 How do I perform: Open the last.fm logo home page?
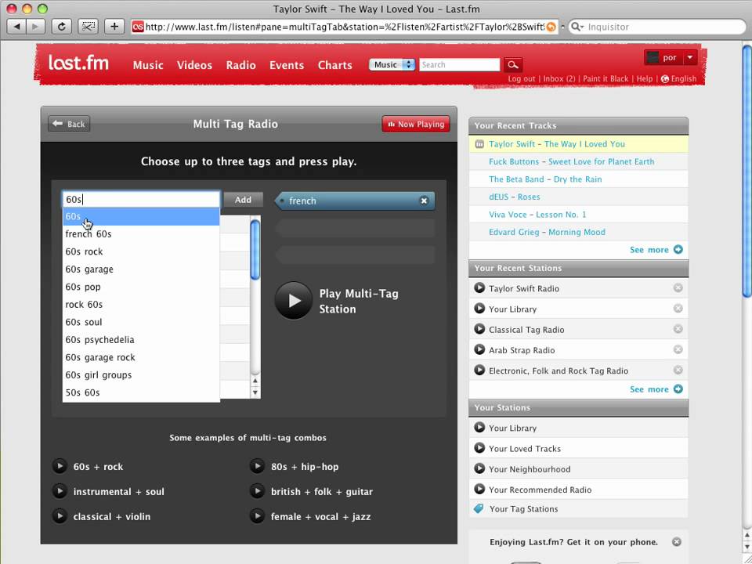[x=78, y=63]
